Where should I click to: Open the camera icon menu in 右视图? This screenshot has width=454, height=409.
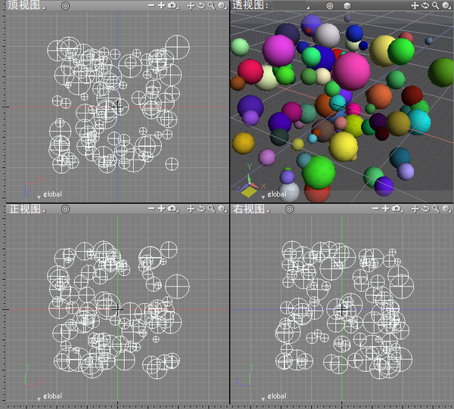(x=396, y=208)
